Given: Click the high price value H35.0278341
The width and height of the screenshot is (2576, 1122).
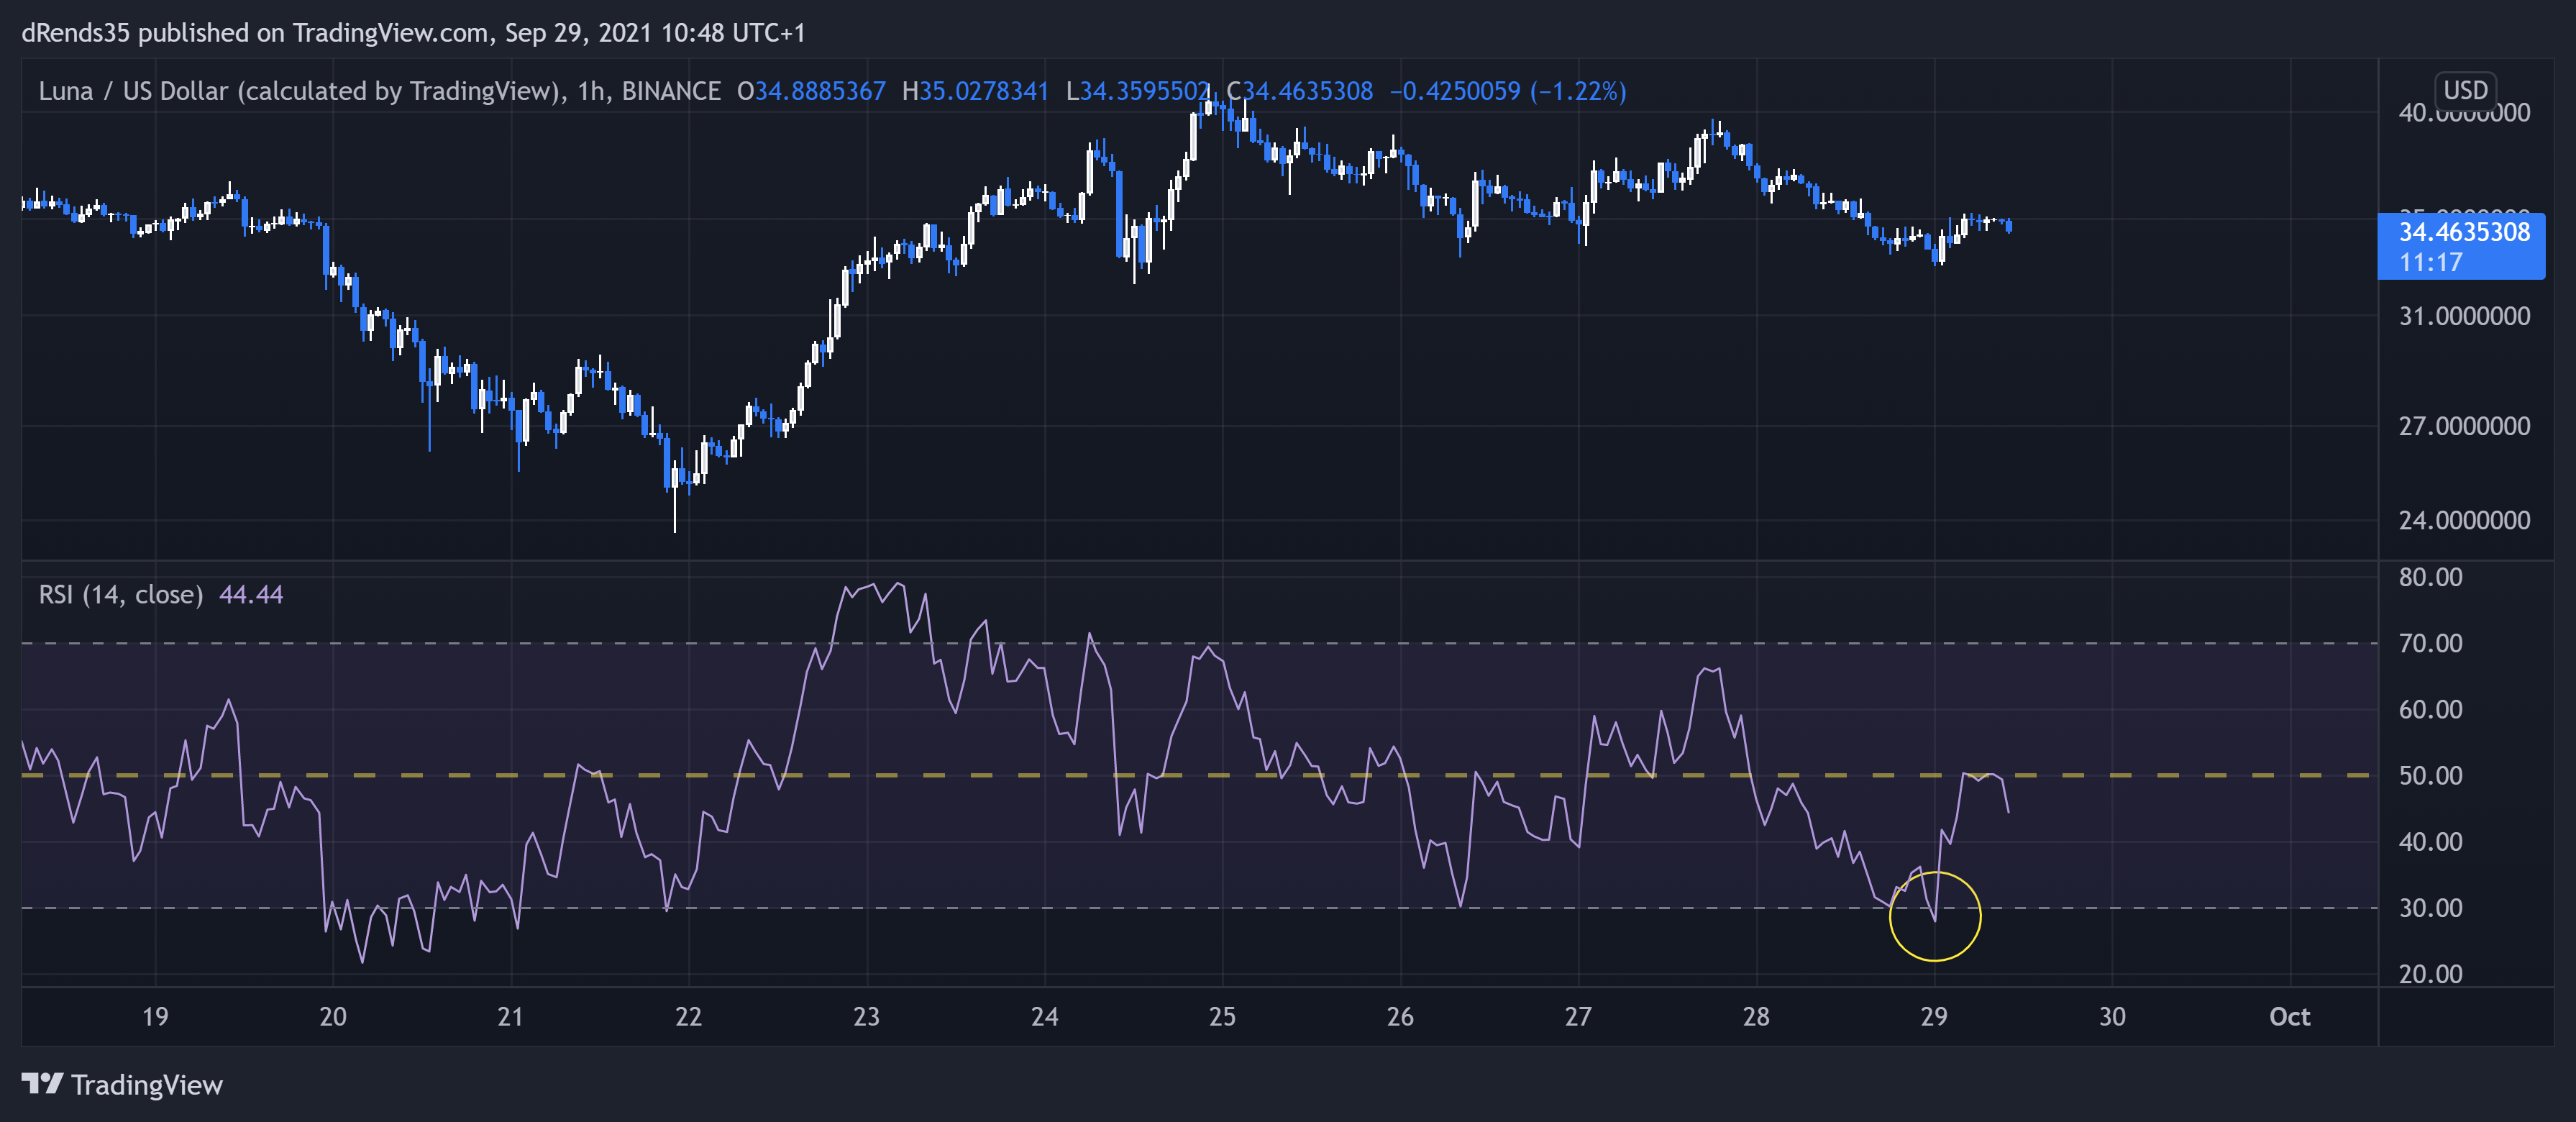Looking at the screenshot, I should click(x=975, y=91).
